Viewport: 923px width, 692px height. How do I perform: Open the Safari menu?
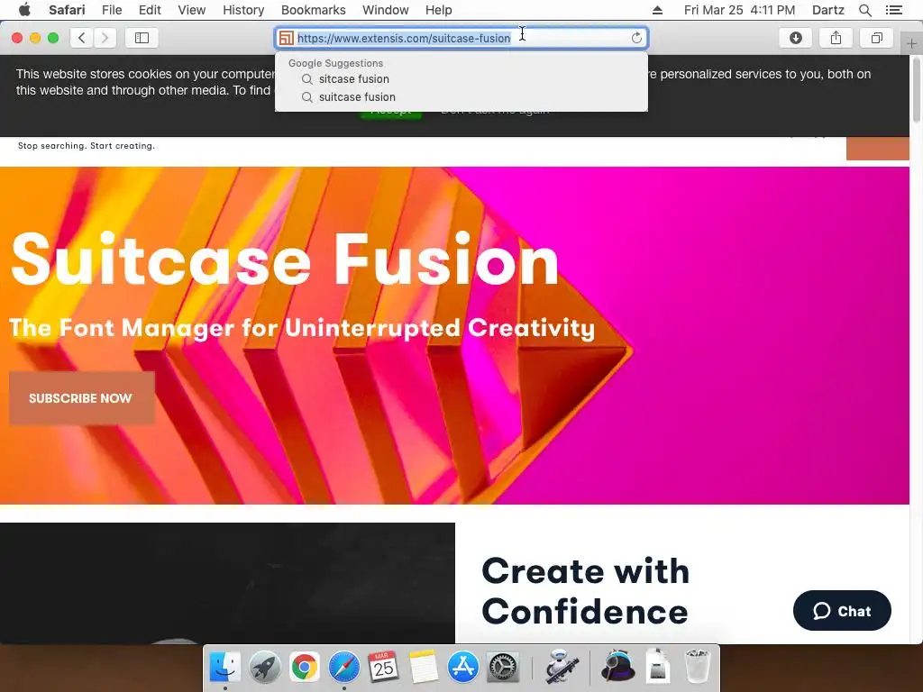point(67,10)
